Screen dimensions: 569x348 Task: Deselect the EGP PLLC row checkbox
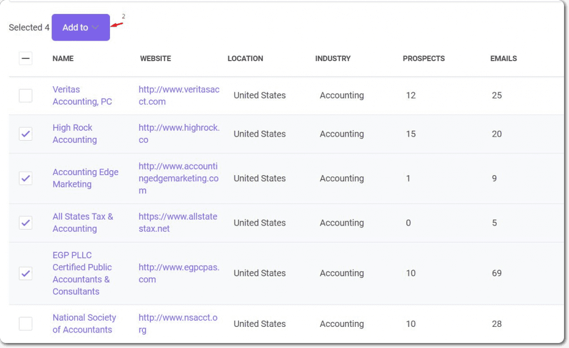pyautogui.click(x=26, y=273)
